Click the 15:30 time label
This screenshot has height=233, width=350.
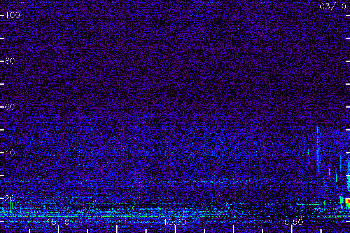[175, 222]
